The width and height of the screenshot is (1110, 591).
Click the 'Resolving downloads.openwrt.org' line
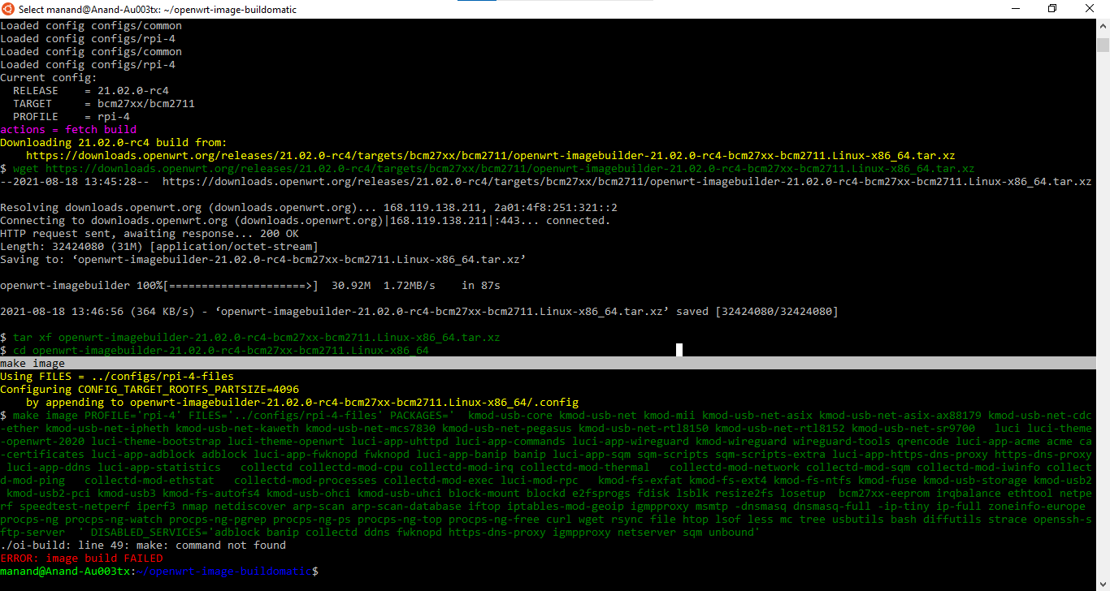pos(309,208)
